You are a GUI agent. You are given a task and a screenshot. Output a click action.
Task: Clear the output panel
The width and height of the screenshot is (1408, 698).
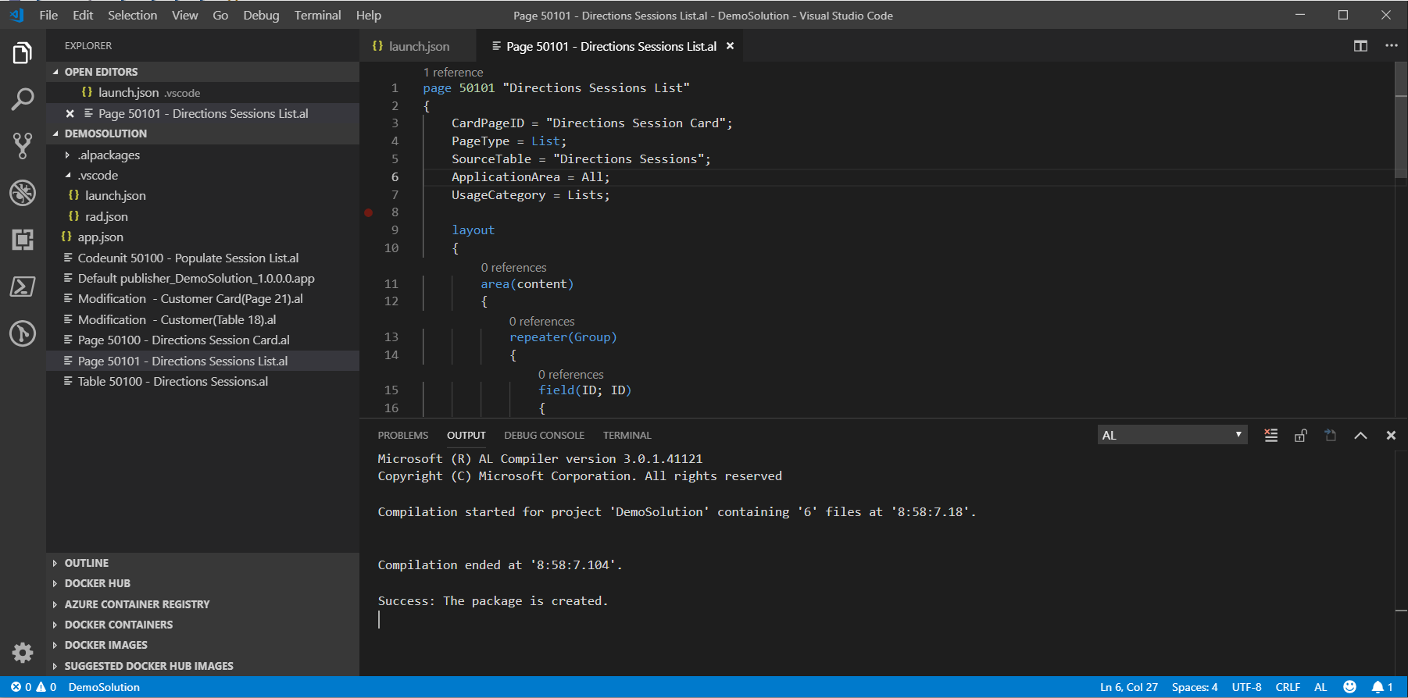tap(1271, 436)
